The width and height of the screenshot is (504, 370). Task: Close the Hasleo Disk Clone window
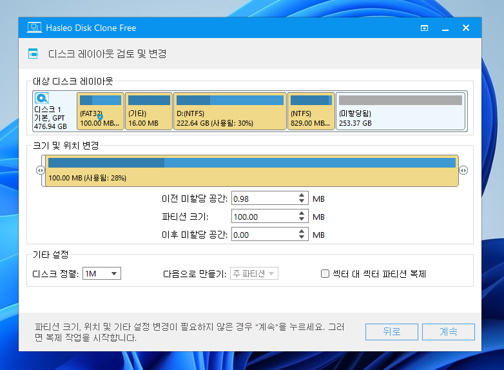point(466,28)
